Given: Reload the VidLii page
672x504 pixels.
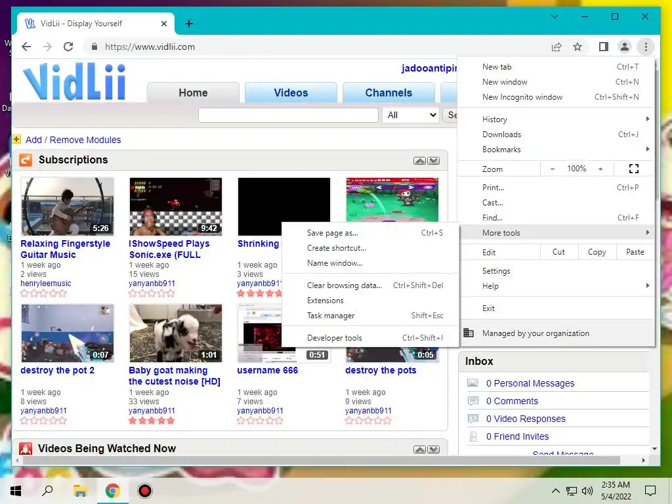Looking at the screenshot, I should point(68,47).
